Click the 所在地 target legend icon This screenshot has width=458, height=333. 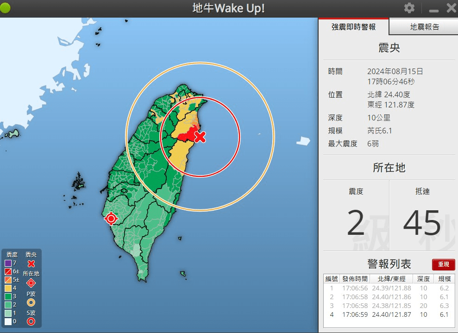31,283
